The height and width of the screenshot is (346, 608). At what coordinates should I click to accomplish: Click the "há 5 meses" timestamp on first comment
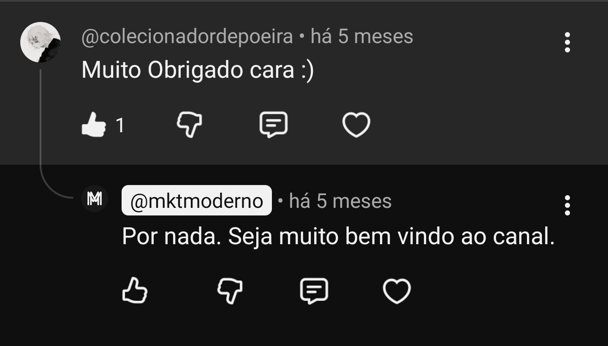coord(362,36)
